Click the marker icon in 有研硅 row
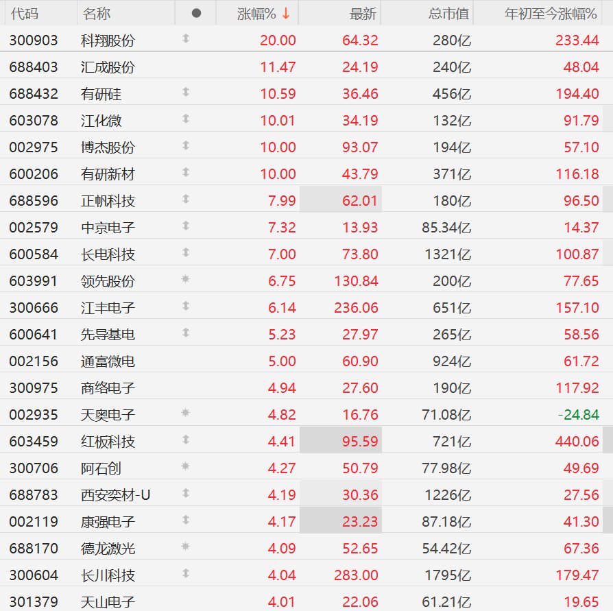613x611 pixels. point(186,93)
